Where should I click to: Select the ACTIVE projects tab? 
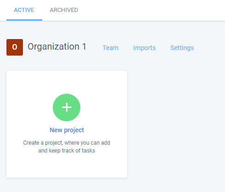(24, 10)
